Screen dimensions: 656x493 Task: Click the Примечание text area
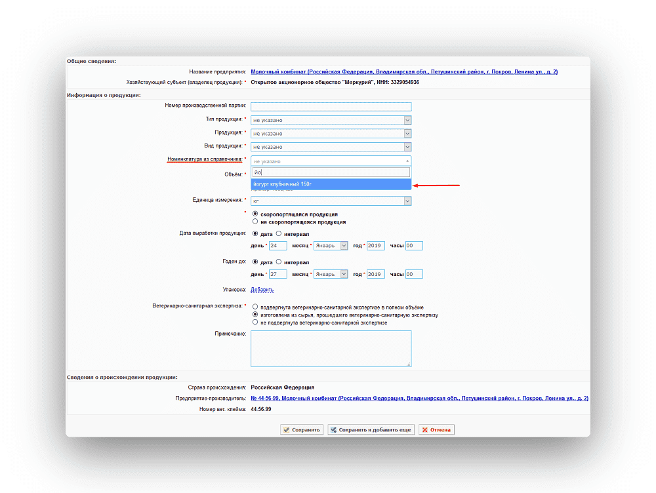point(331,349)
